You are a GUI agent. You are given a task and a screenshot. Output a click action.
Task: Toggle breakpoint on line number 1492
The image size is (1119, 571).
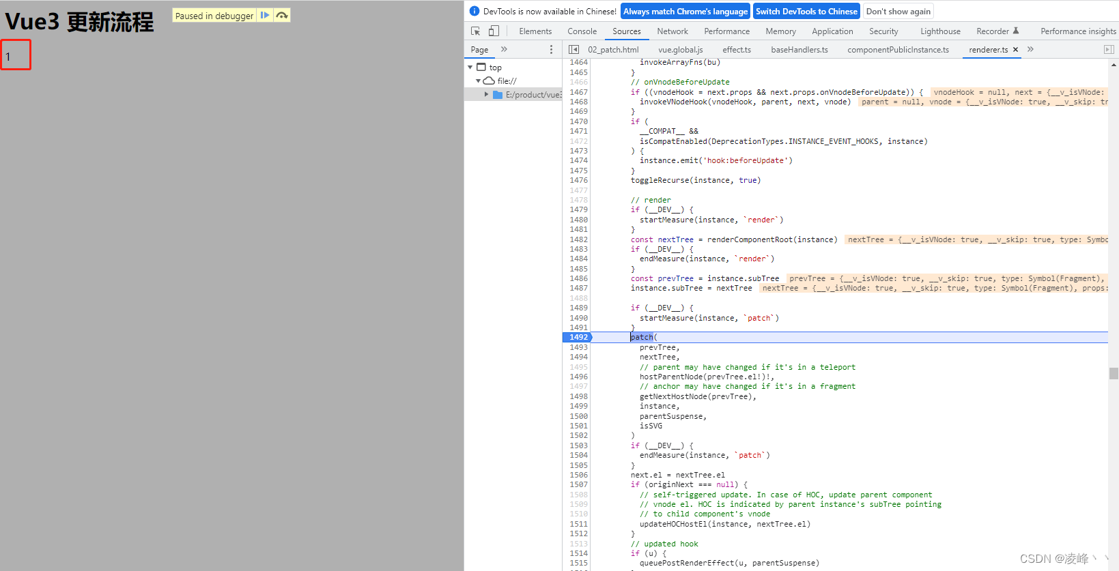578,337
